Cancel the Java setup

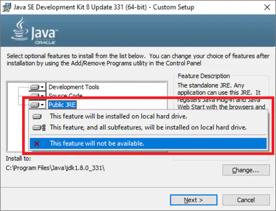tap(246, 200)
